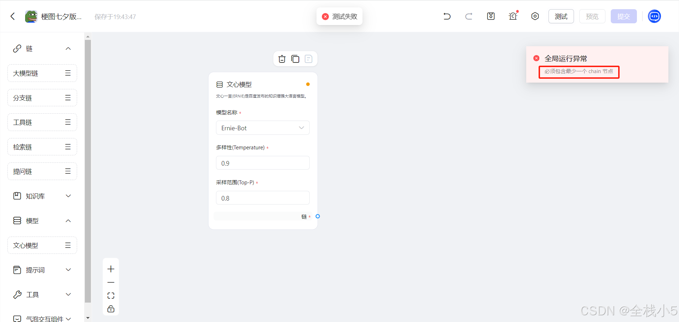Click the 全局运行异常 error title
Screen dimensions: 679x322
click(x=566, y=59)
